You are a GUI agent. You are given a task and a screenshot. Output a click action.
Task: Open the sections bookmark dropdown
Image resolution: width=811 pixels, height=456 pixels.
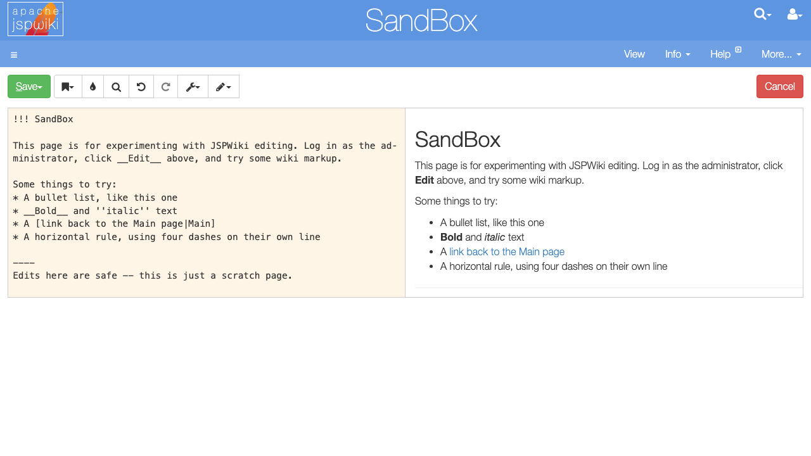pyautogui.click(x=68, y=87)
